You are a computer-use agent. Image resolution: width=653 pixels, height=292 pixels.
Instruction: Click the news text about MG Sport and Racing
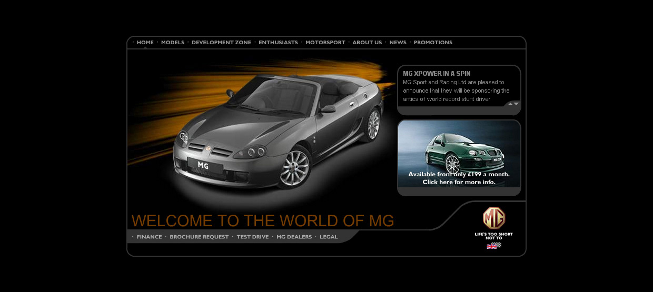coord(456,90)
